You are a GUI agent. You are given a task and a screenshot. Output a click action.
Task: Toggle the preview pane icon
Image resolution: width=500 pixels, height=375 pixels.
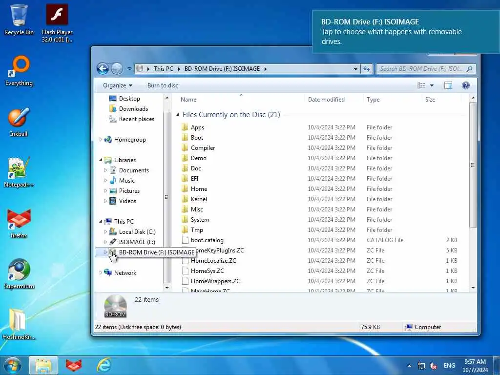(x=448, y=85)
